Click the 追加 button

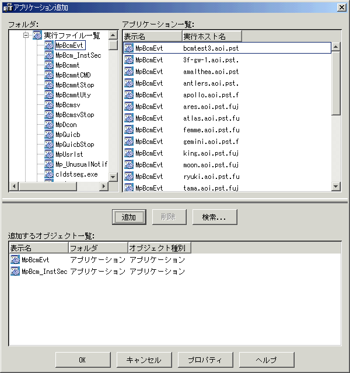[x=129, y=217]
